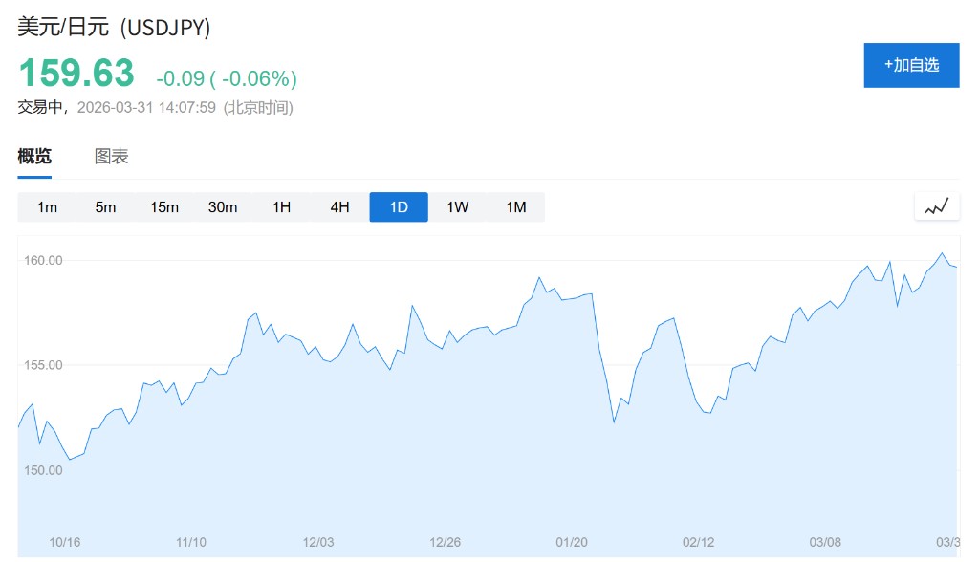
Task: Click the 10/16 date marker
Action: [64, 542]
